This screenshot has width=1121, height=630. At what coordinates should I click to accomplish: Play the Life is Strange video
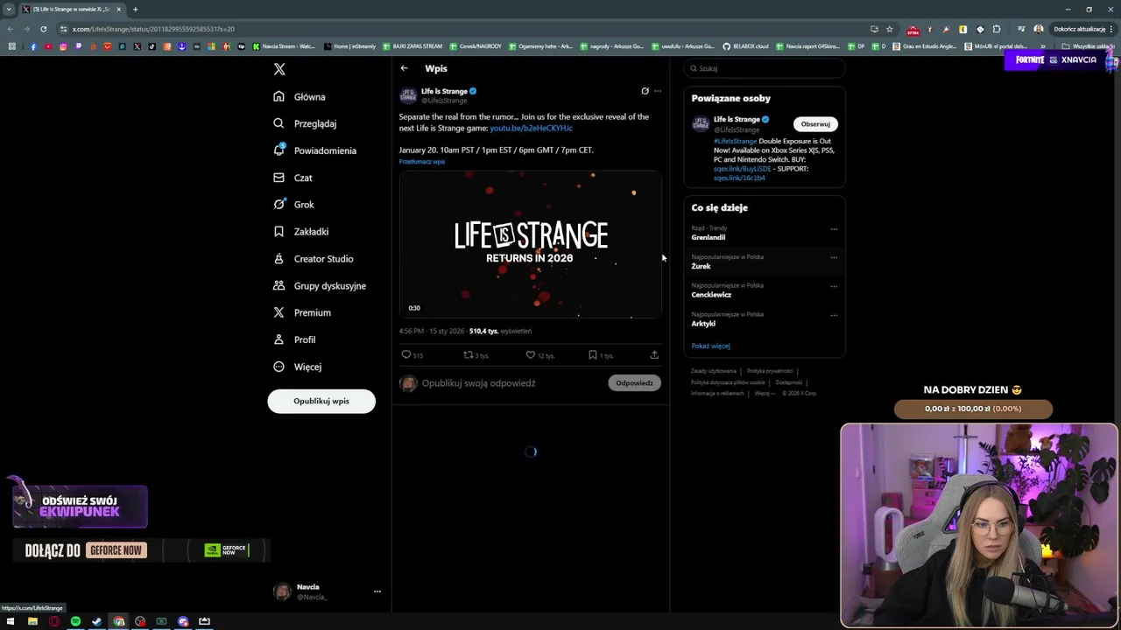tap(530, 245)
